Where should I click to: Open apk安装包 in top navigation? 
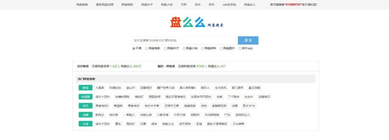pos(229,4)
